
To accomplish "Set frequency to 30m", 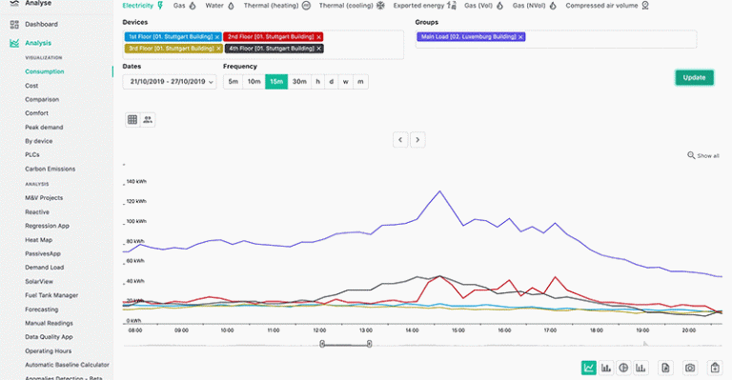I will [299, 82].
